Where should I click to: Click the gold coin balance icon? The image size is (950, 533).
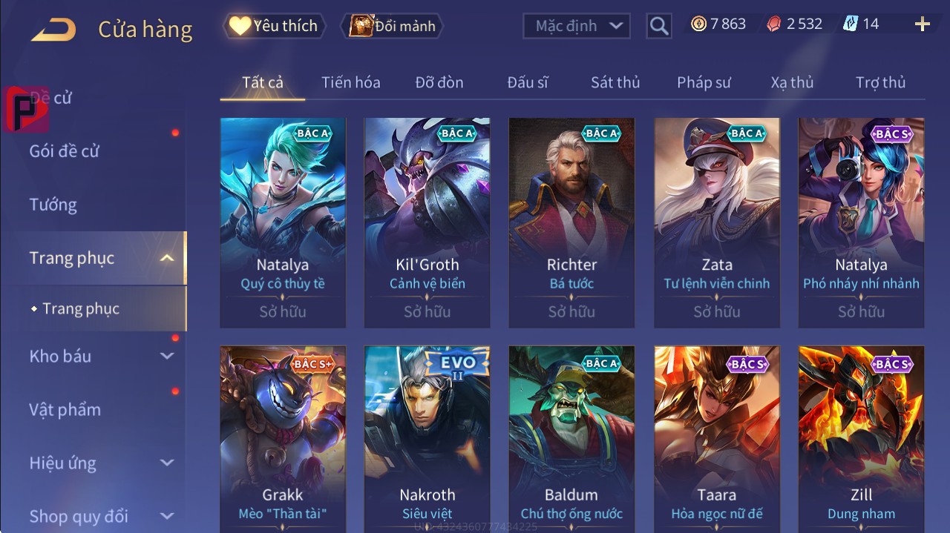point(698,24)
